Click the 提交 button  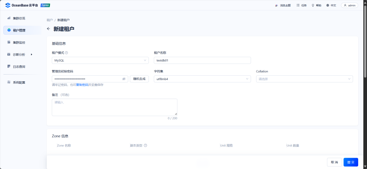click(351, 162)
